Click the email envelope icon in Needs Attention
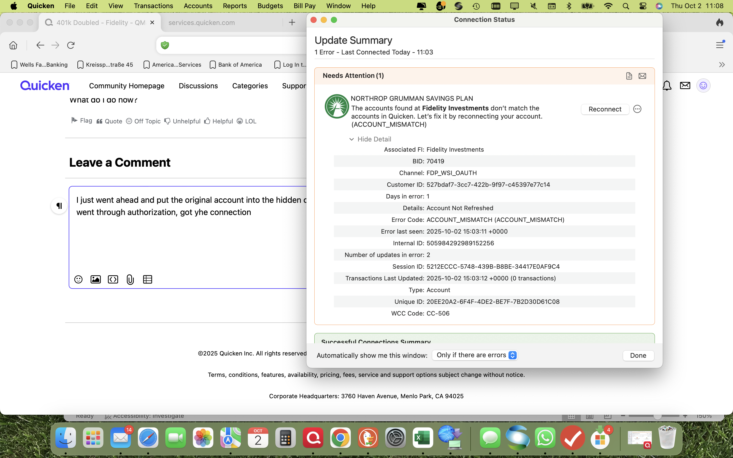 pyautogui.click(x=642, y=76)
